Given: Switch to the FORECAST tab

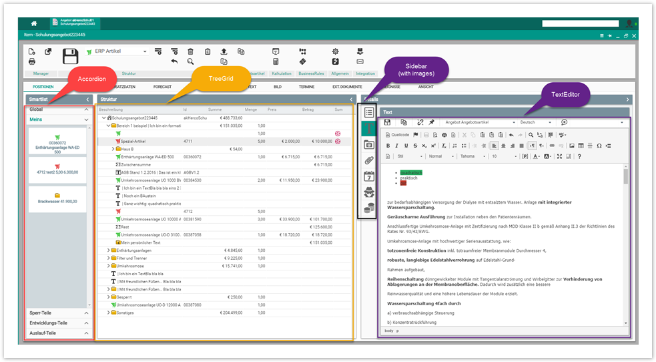Looking at the screenshot, I should coord(162,87).
